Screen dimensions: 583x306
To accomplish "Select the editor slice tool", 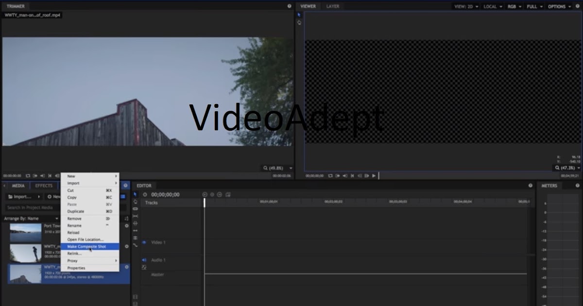I will (135, 209).
